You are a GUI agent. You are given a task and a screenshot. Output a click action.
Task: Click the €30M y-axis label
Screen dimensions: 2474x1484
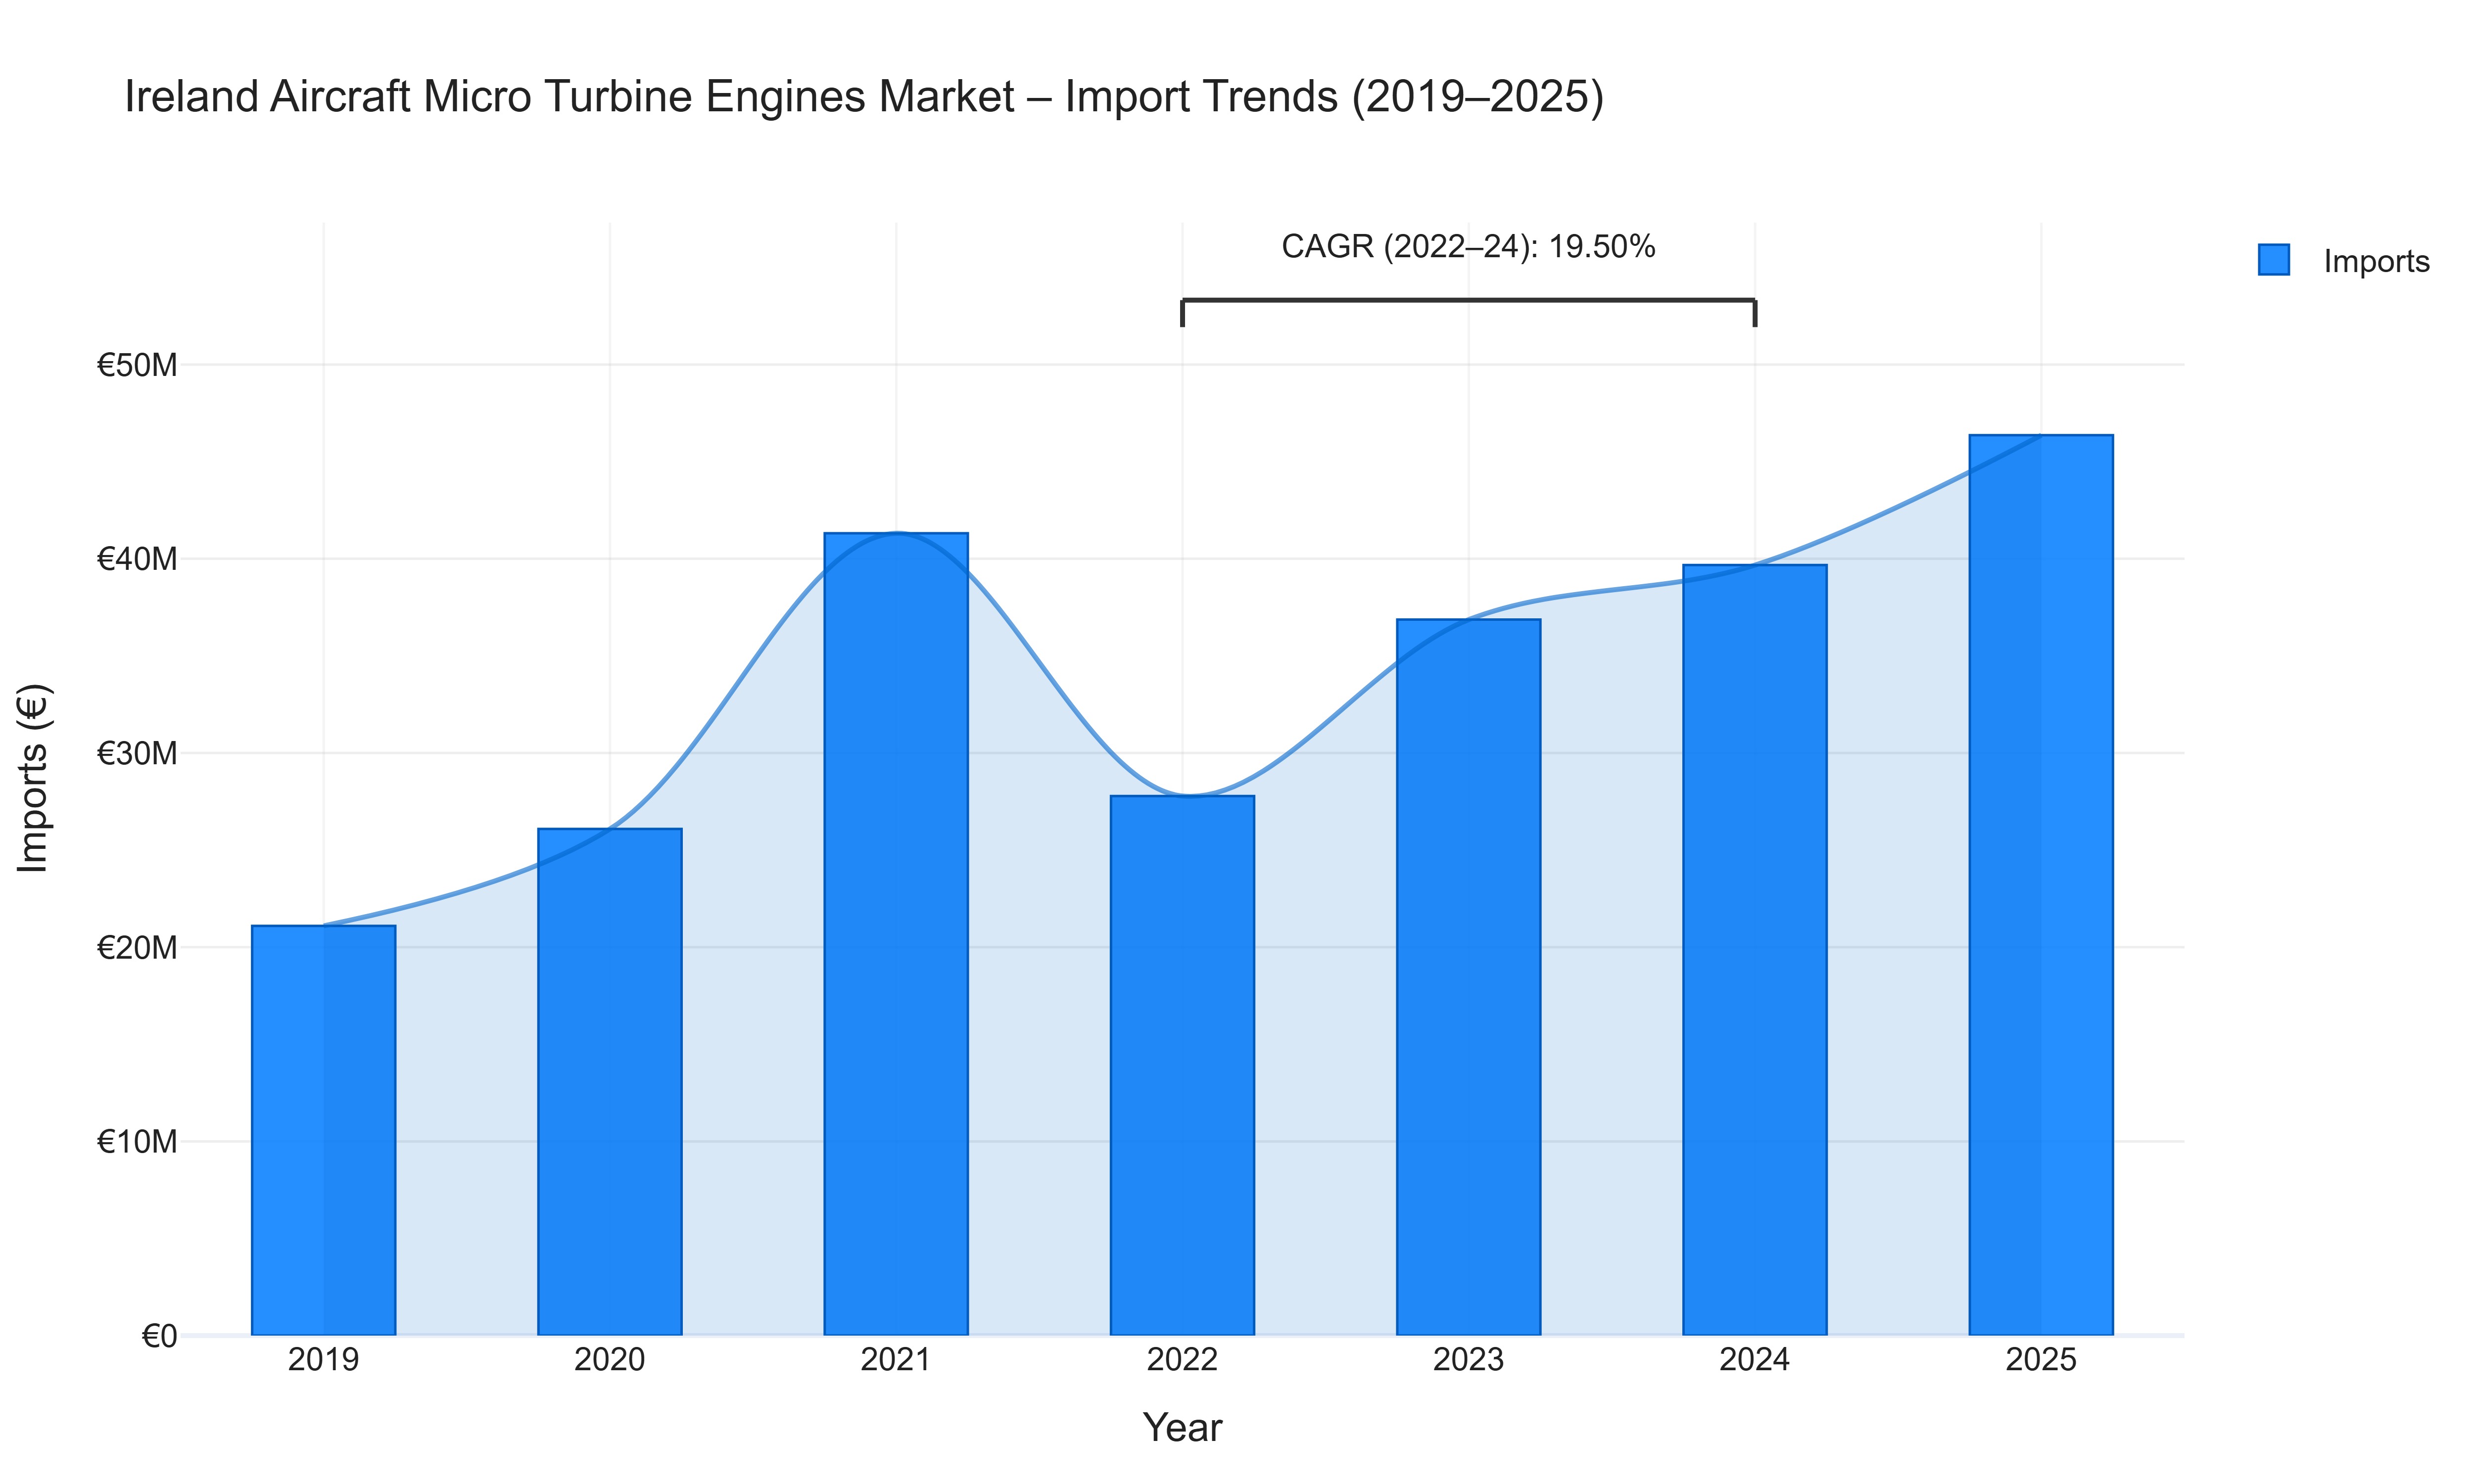(x=137, y=753)
